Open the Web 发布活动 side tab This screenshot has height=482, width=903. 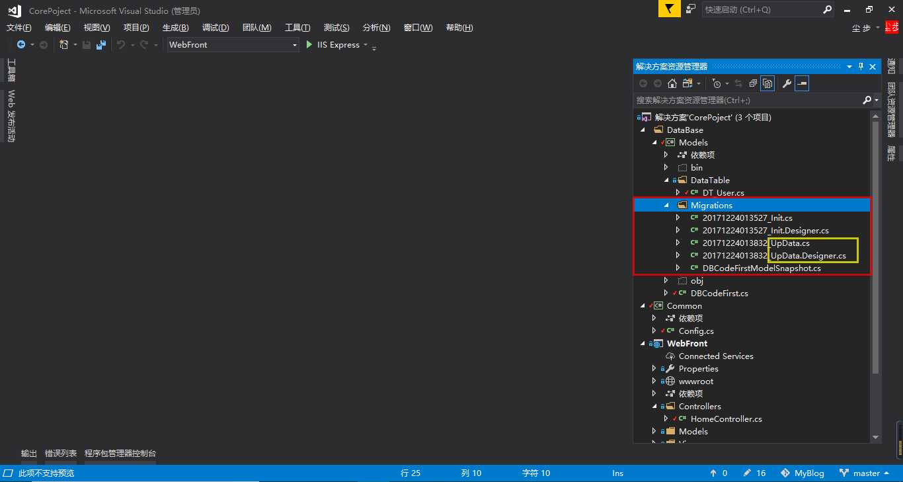click(11, 116)
